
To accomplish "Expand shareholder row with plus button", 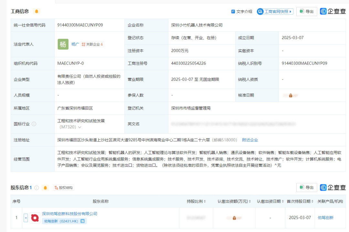I will pos(26,218).
